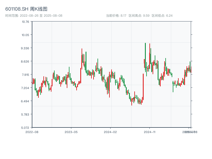Click the current price label 当前价格: 8.17
Screen dimensions: 212x159
click(116, 16)
